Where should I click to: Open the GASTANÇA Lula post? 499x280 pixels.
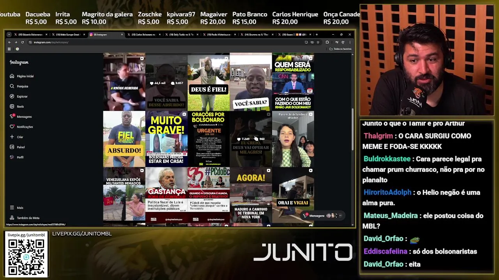(x=166, y=196)
